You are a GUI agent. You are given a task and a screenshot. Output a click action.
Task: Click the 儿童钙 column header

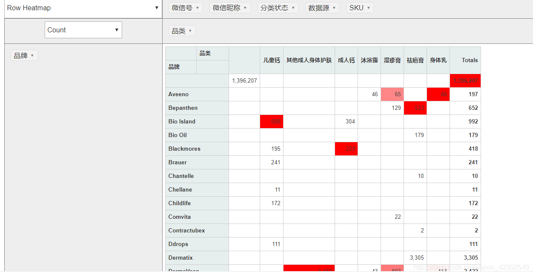click(271, 60)
